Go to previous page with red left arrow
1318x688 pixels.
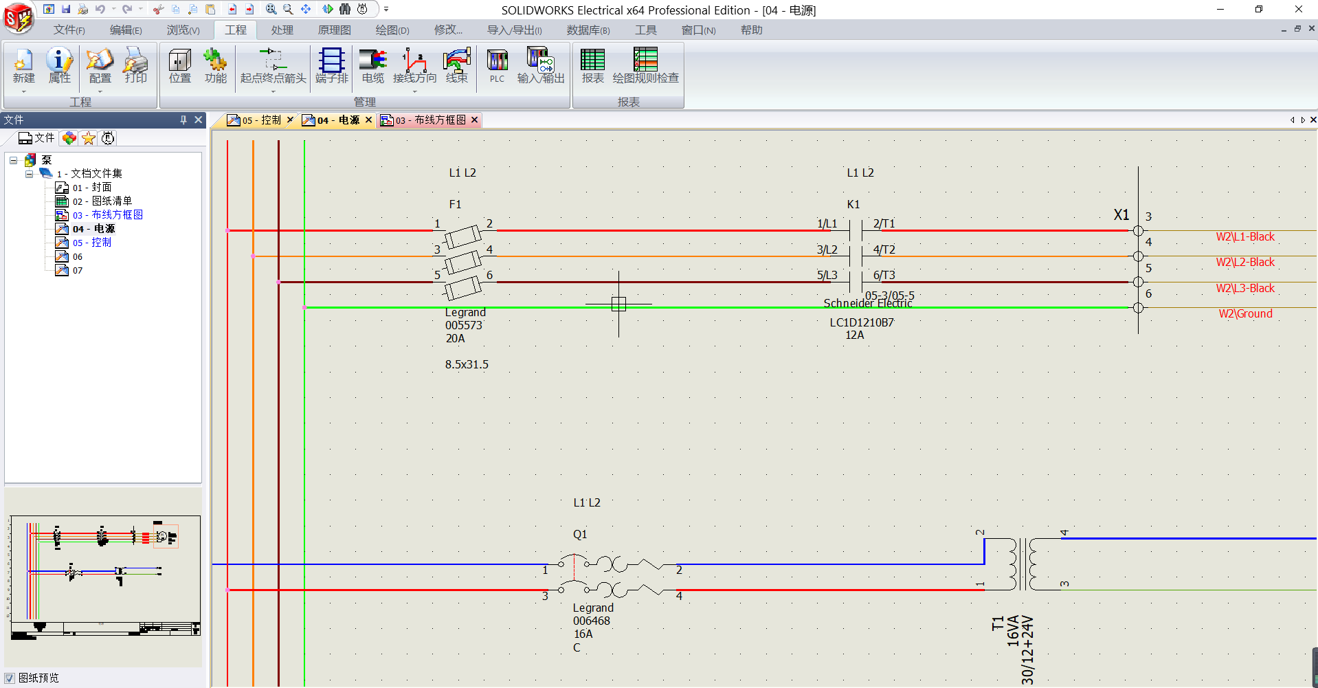coord(232,9)
